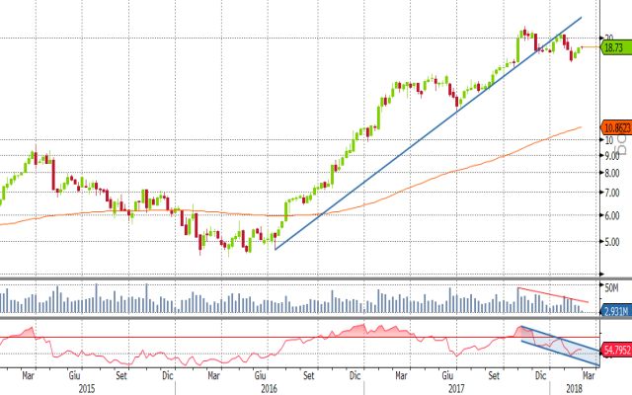Click the green 18.73 last price tag
The width and height of the screenshot is (632, 395).
(x=616, y=47)
